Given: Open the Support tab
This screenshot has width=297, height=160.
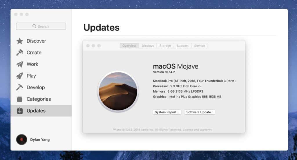Looking at the screenshot, I should [x=182, y=46].
